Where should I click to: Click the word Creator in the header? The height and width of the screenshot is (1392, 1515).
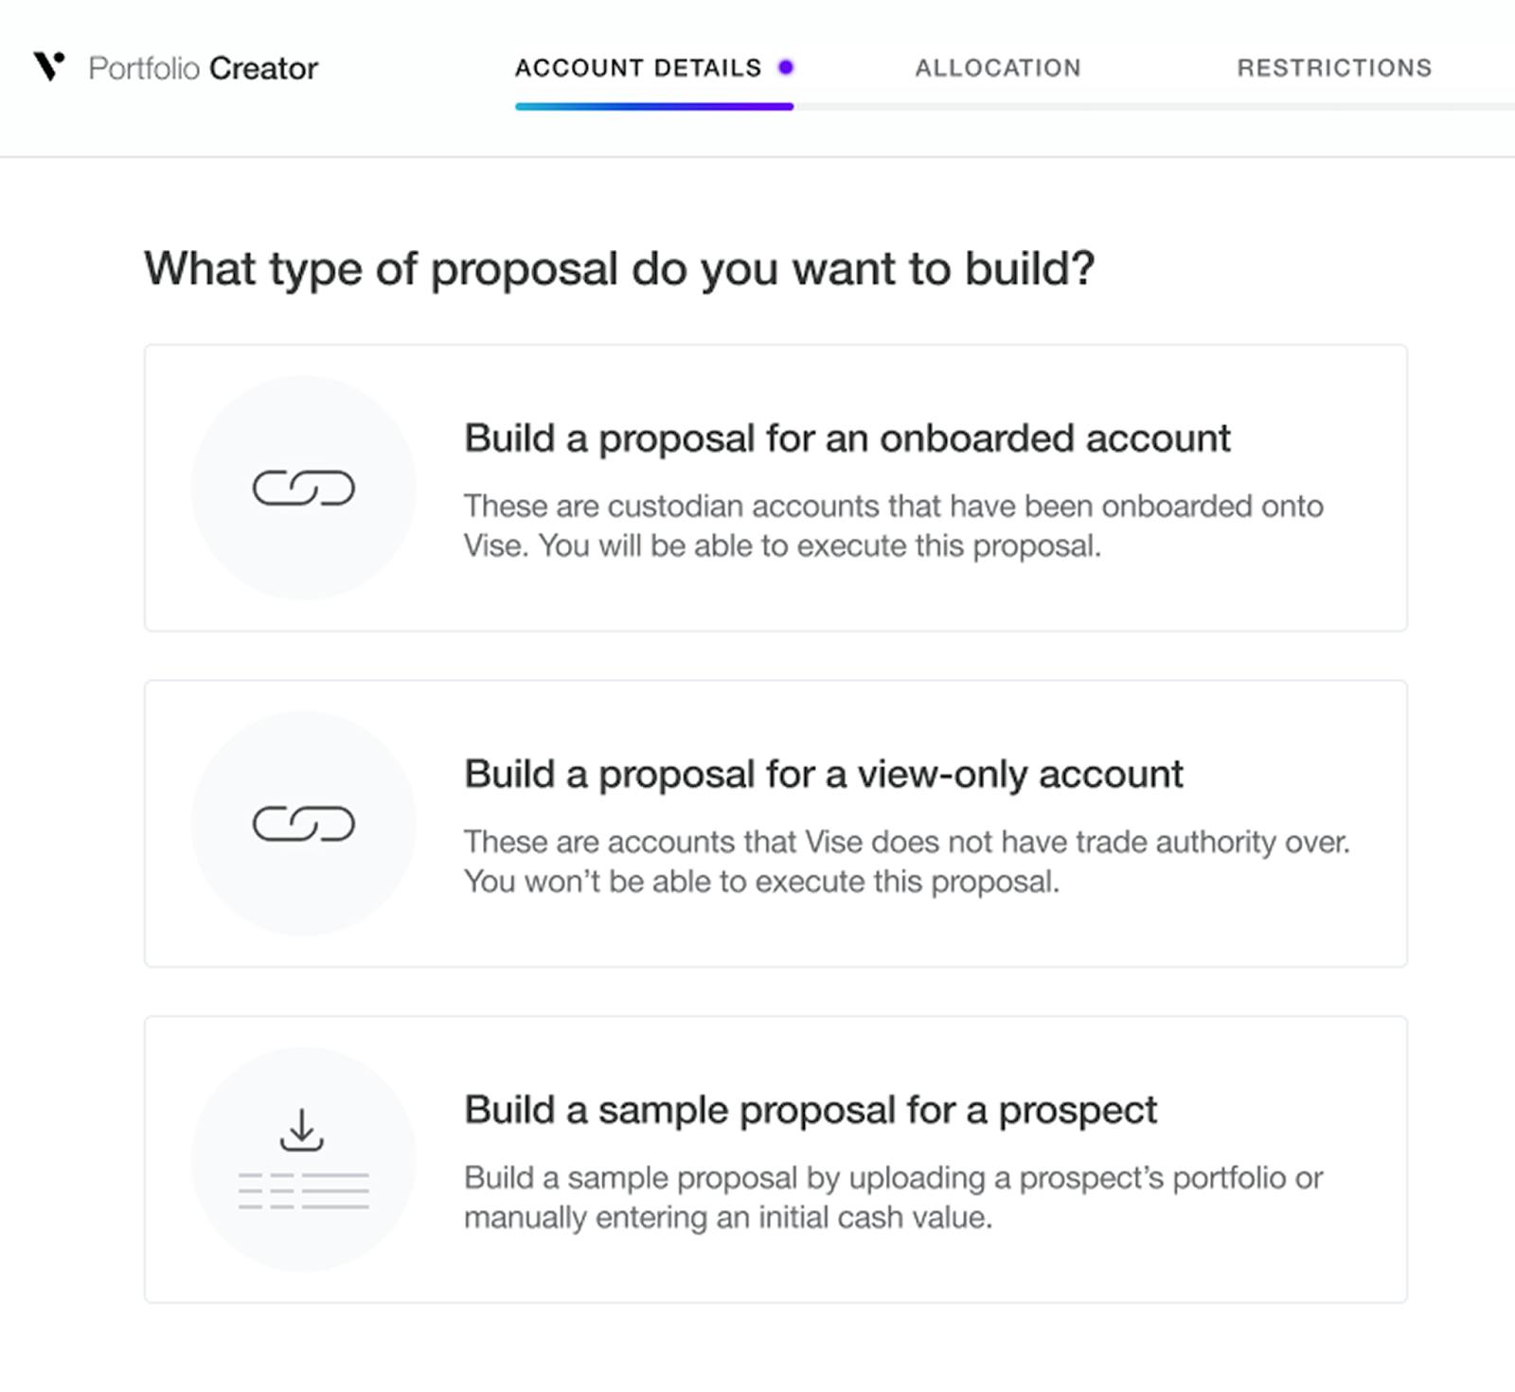click(x=263, y=68)
